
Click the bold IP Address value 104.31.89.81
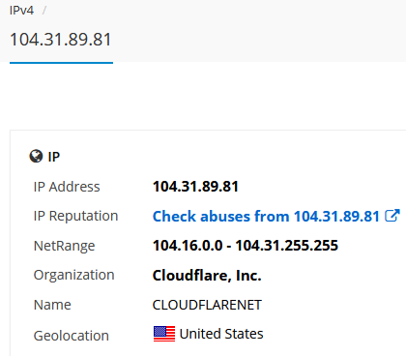pos(195,187)
